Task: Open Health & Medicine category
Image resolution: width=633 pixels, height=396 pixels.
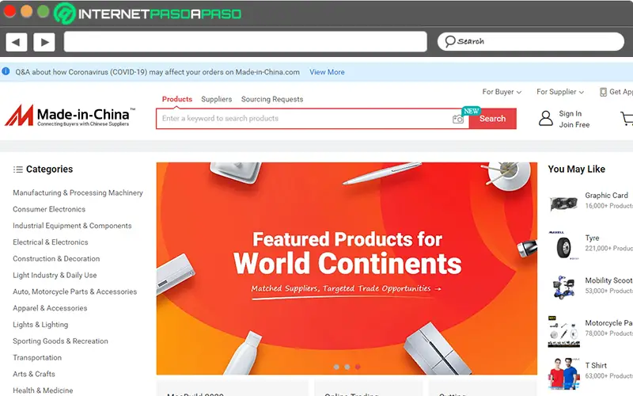Action: [43, 390]
